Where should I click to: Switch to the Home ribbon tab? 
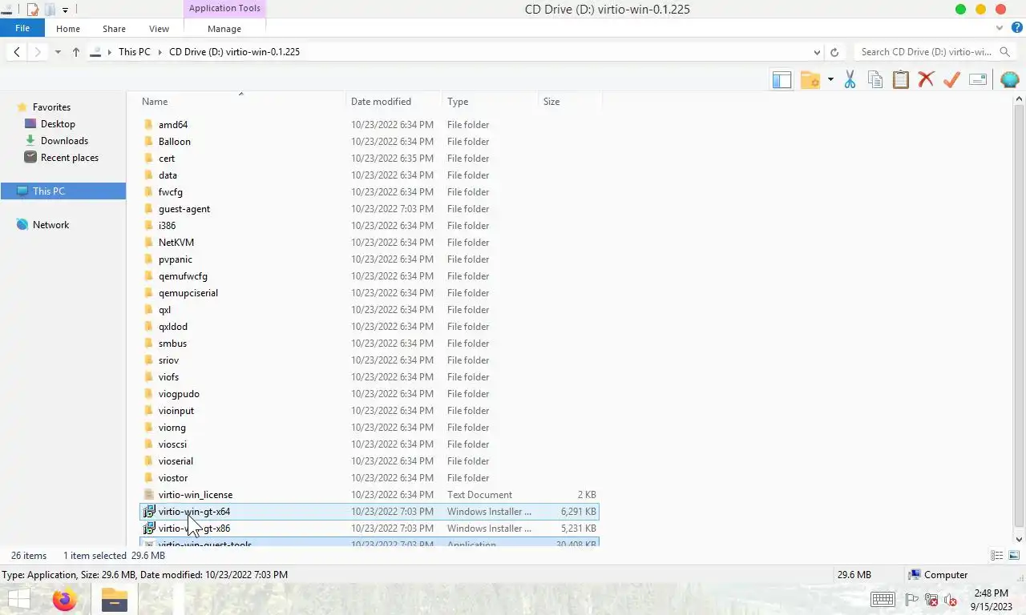(x=68, y=29)
